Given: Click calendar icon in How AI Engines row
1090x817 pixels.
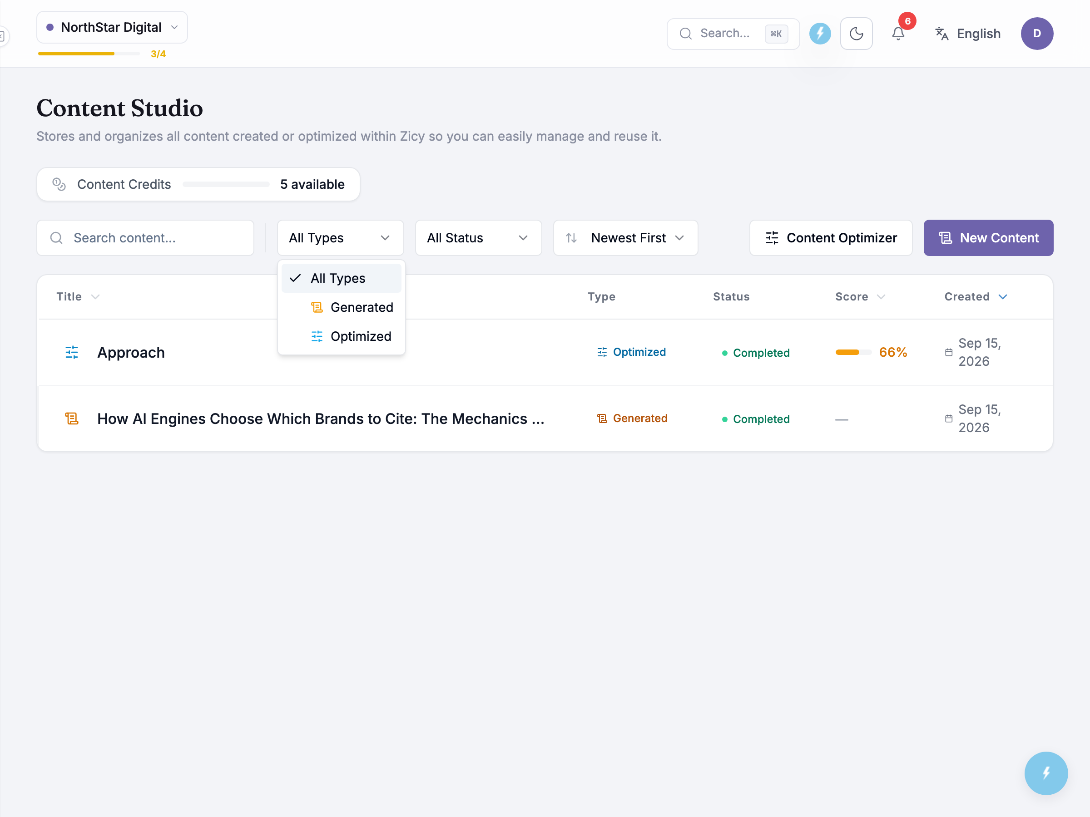Looking at the screenshot, I should click(x=949, y=418).
